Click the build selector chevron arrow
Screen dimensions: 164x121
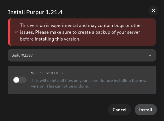click(x=150, y=55)
